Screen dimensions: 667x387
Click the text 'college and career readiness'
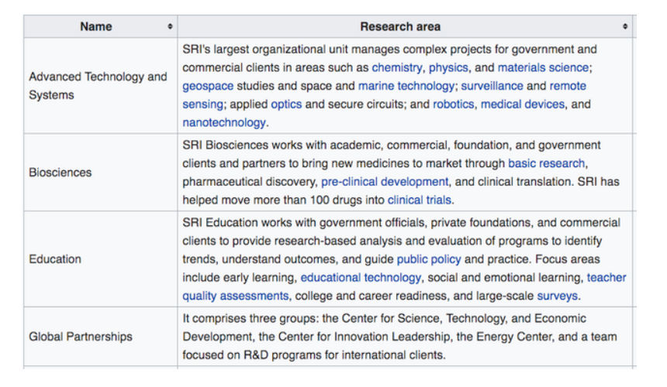pos(371,296)
